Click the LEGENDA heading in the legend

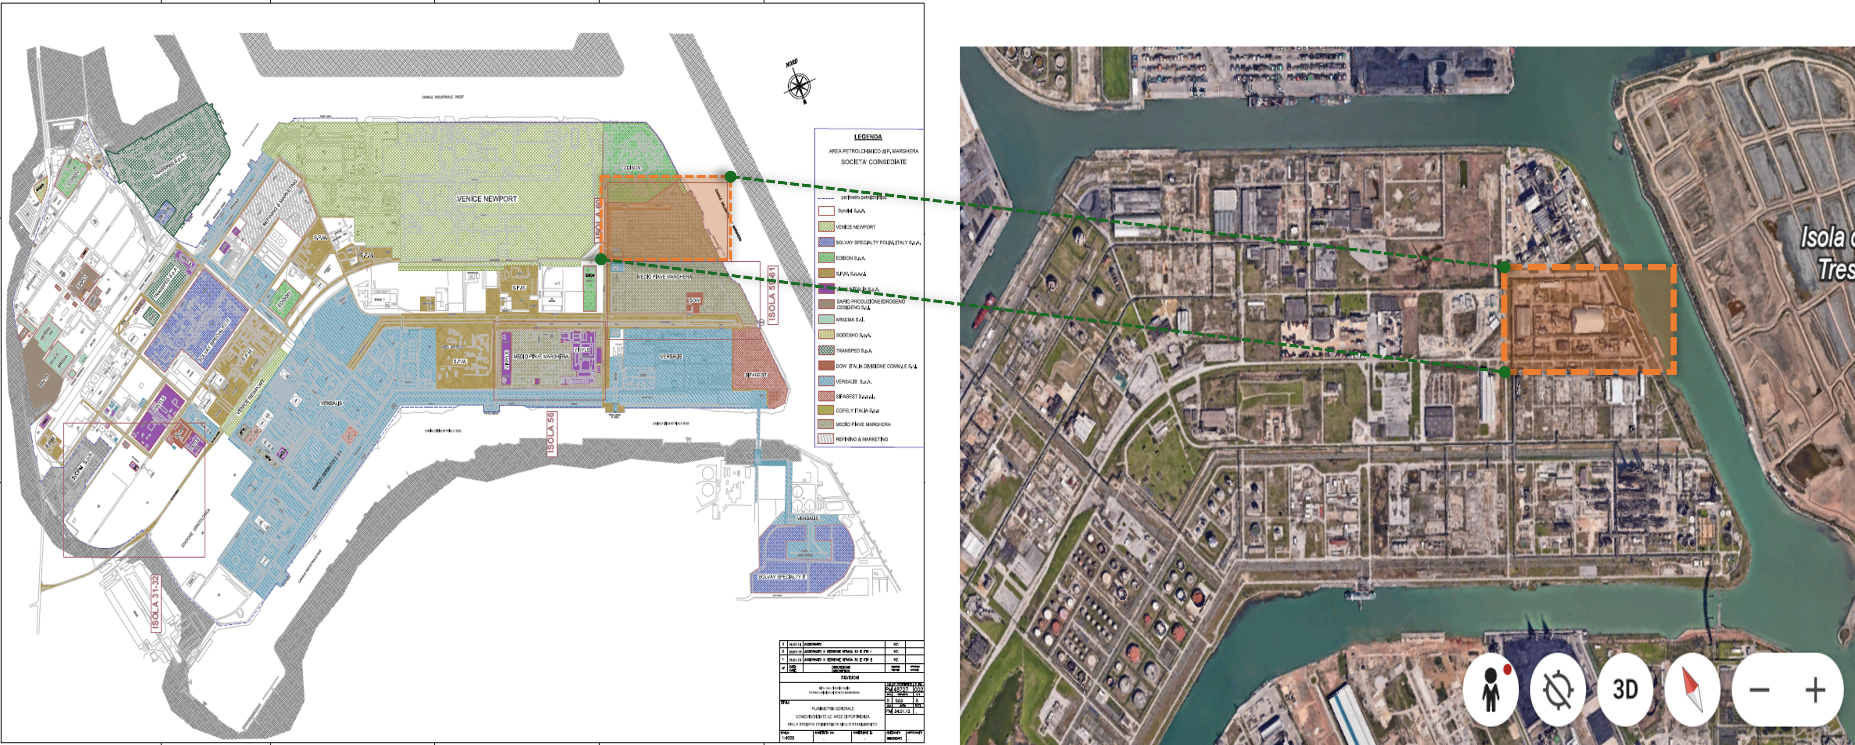868,137
